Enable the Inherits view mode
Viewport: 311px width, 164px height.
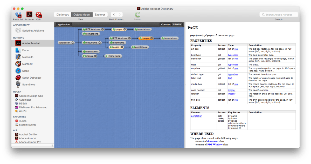(x=177, y=24)
